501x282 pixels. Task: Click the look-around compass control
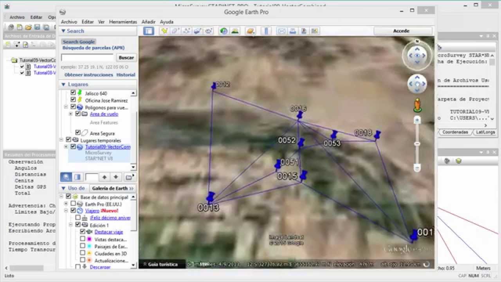pos(417,55)
